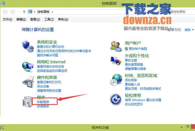
Task: Click the Forward navigation arrow
Action: [x=12, y=12]
